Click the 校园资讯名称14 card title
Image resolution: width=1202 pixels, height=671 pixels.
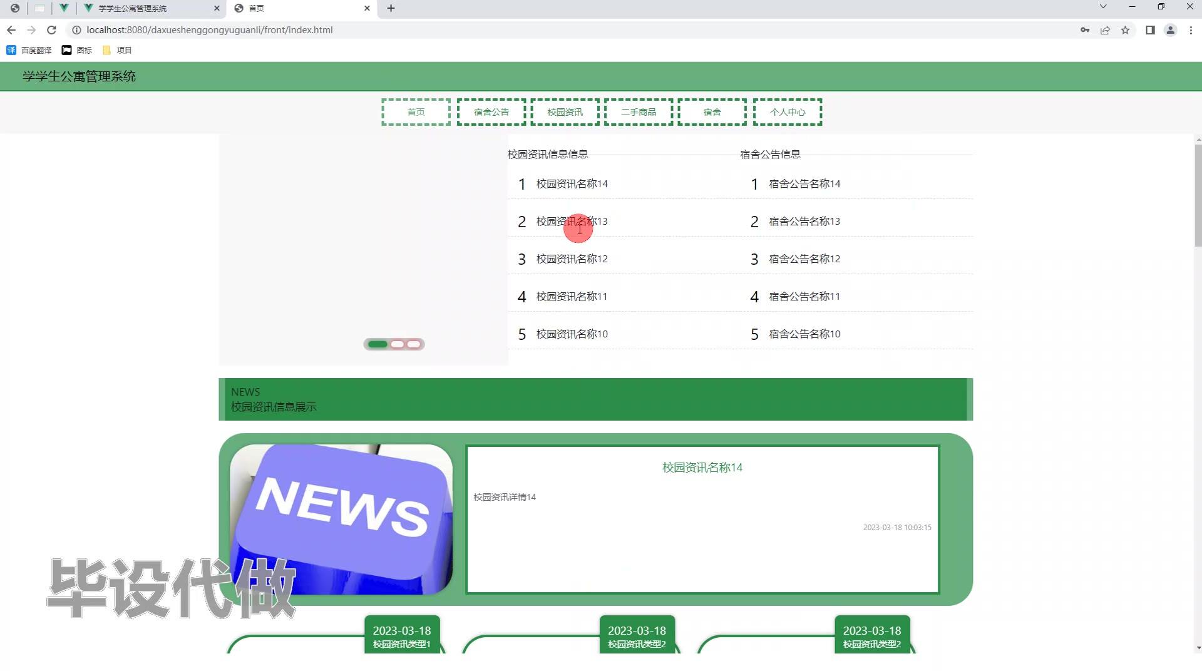(702, 468)
